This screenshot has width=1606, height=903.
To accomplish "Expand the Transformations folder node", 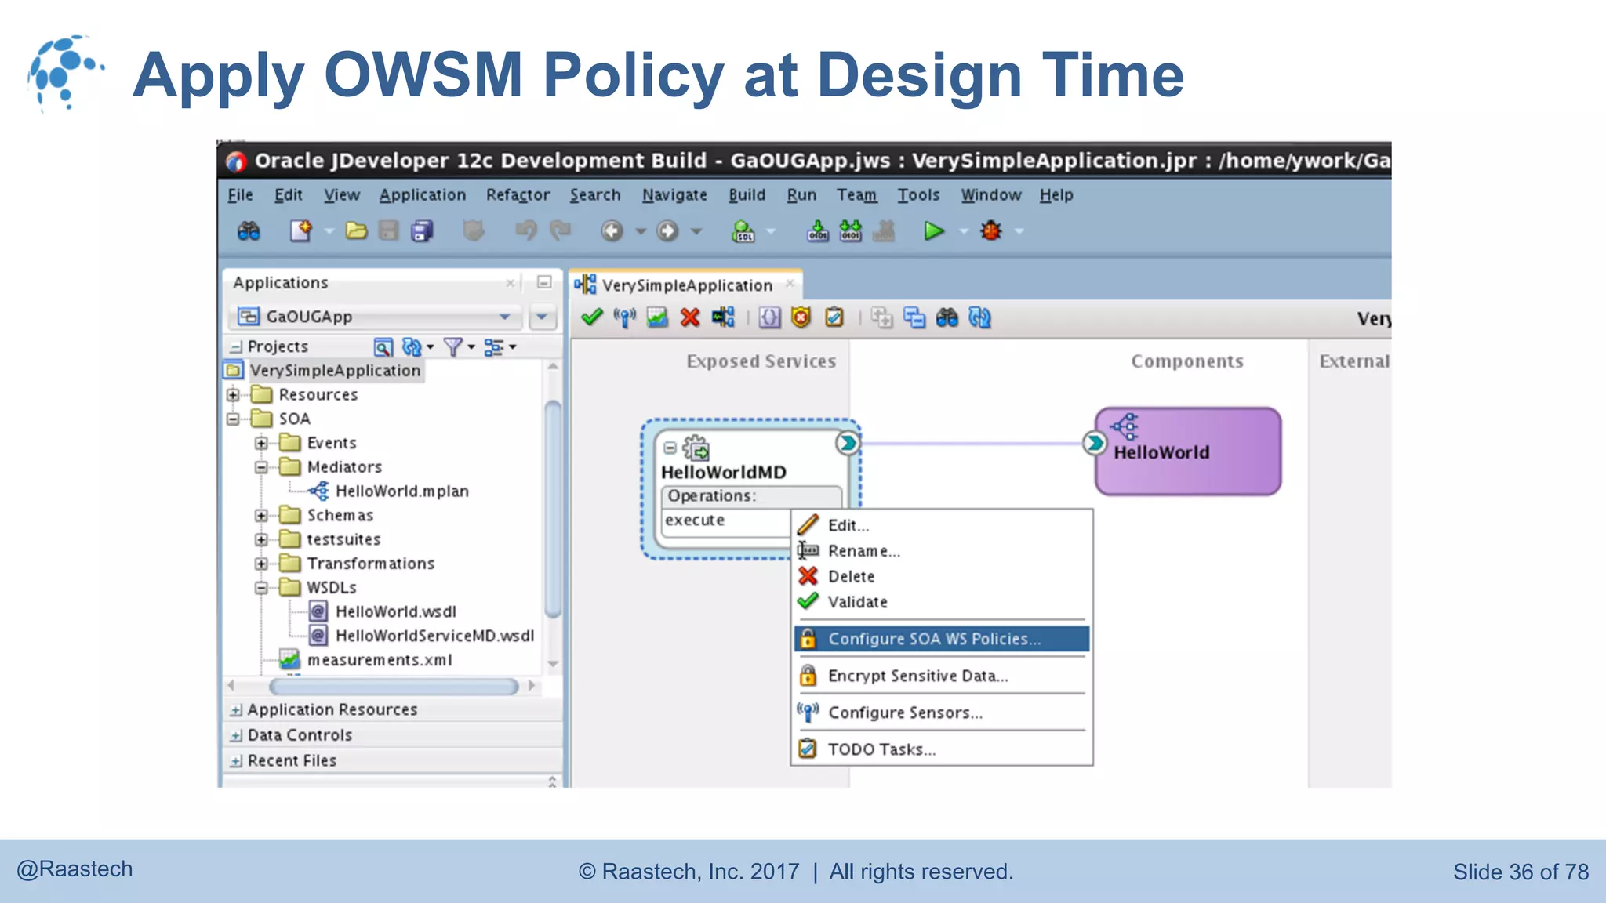I will [261, 564].
